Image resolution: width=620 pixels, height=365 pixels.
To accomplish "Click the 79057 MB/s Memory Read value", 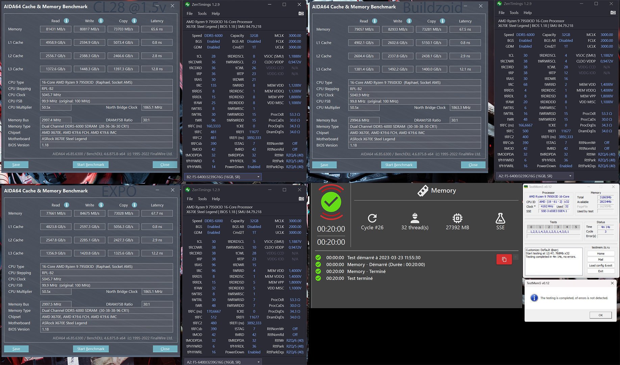I will coord(364,29).
